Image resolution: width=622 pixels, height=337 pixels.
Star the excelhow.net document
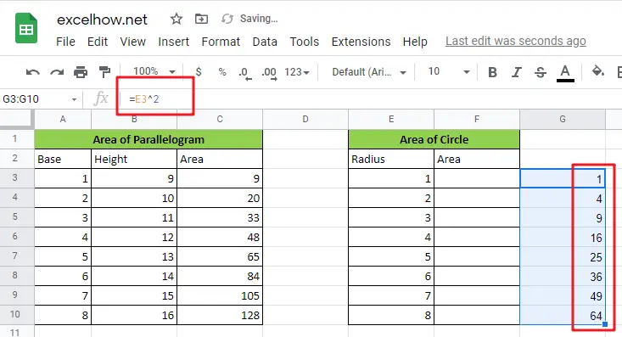point(177,19)
